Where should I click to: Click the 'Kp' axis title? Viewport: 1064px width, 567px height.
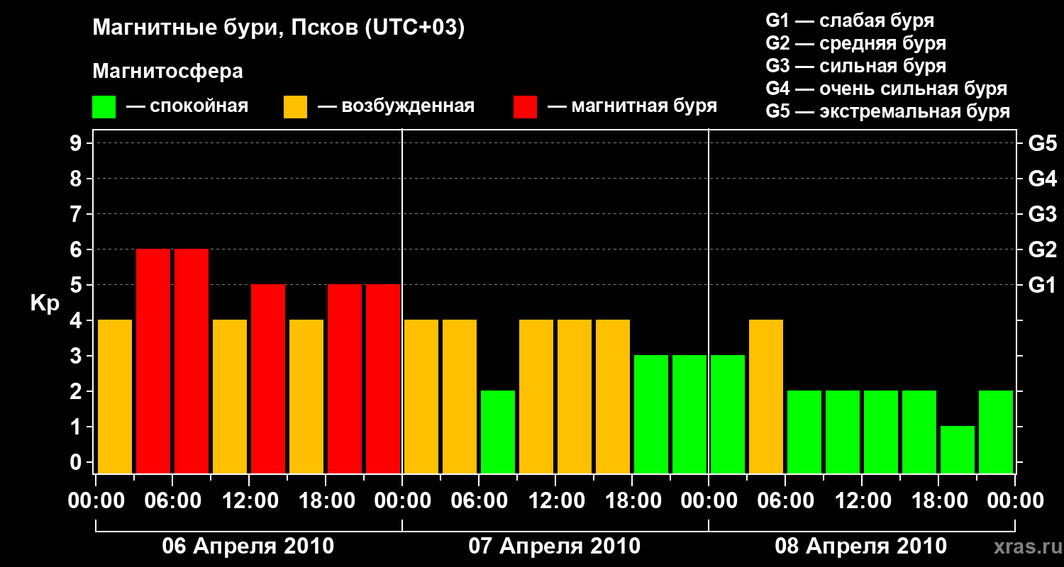click(x=45, y=303)
